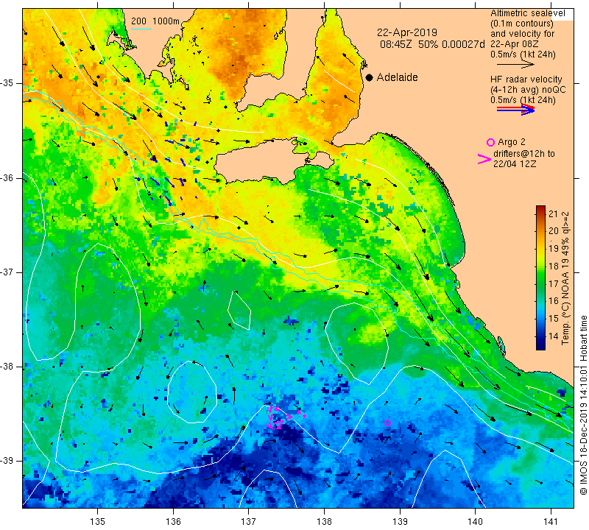The width and height of the screenshot is (589, 530).
Task: Click the latitude -39 axis label
Action: tap(7, 461)
